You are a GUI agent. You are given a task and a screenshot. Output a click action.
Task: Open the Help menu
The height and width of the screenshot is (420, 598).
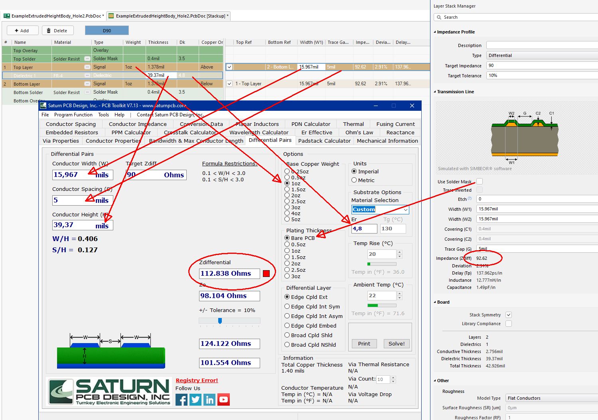click(120, 114)
